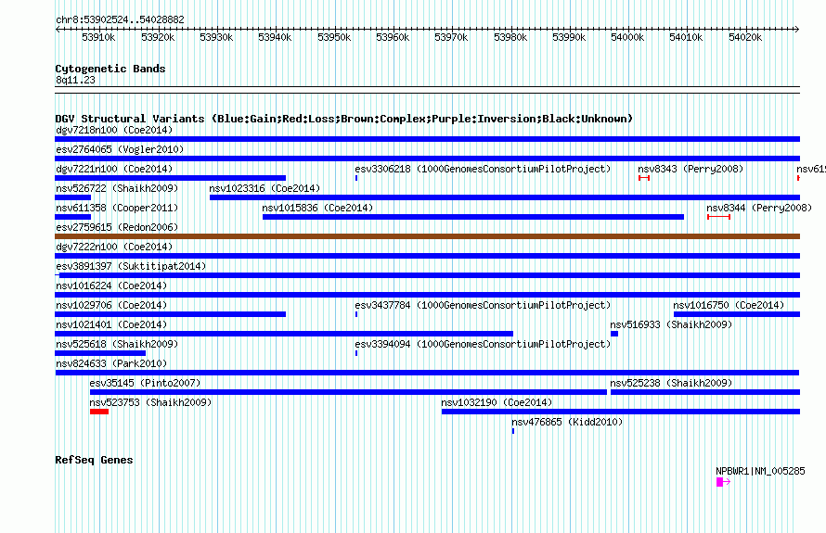Open nsv526722 (Shaikh2009) variant label
This screenshot has height=533, width=826.
117,188
